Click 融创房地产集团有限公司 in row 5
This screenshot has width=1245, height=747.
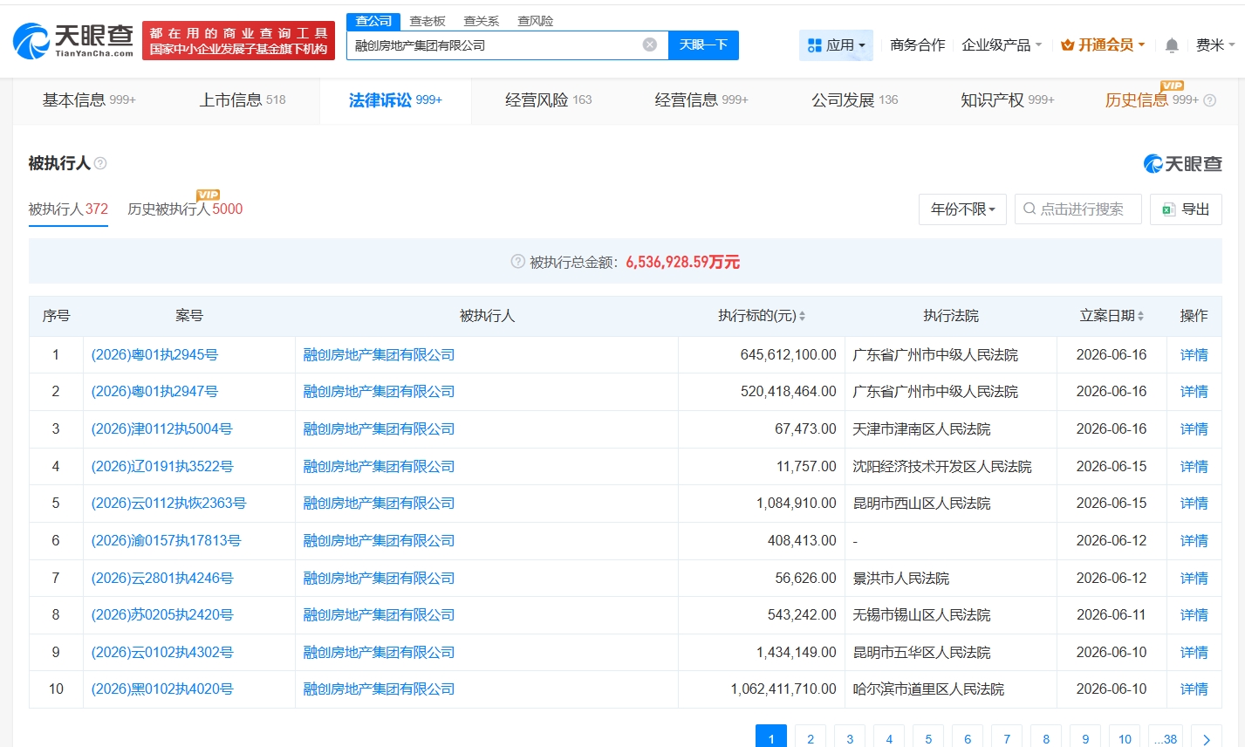point(379,504)
